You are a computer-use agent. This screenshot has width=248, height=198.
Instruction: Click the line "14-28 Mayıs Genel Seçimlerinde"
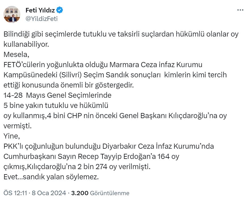point(57,95)
